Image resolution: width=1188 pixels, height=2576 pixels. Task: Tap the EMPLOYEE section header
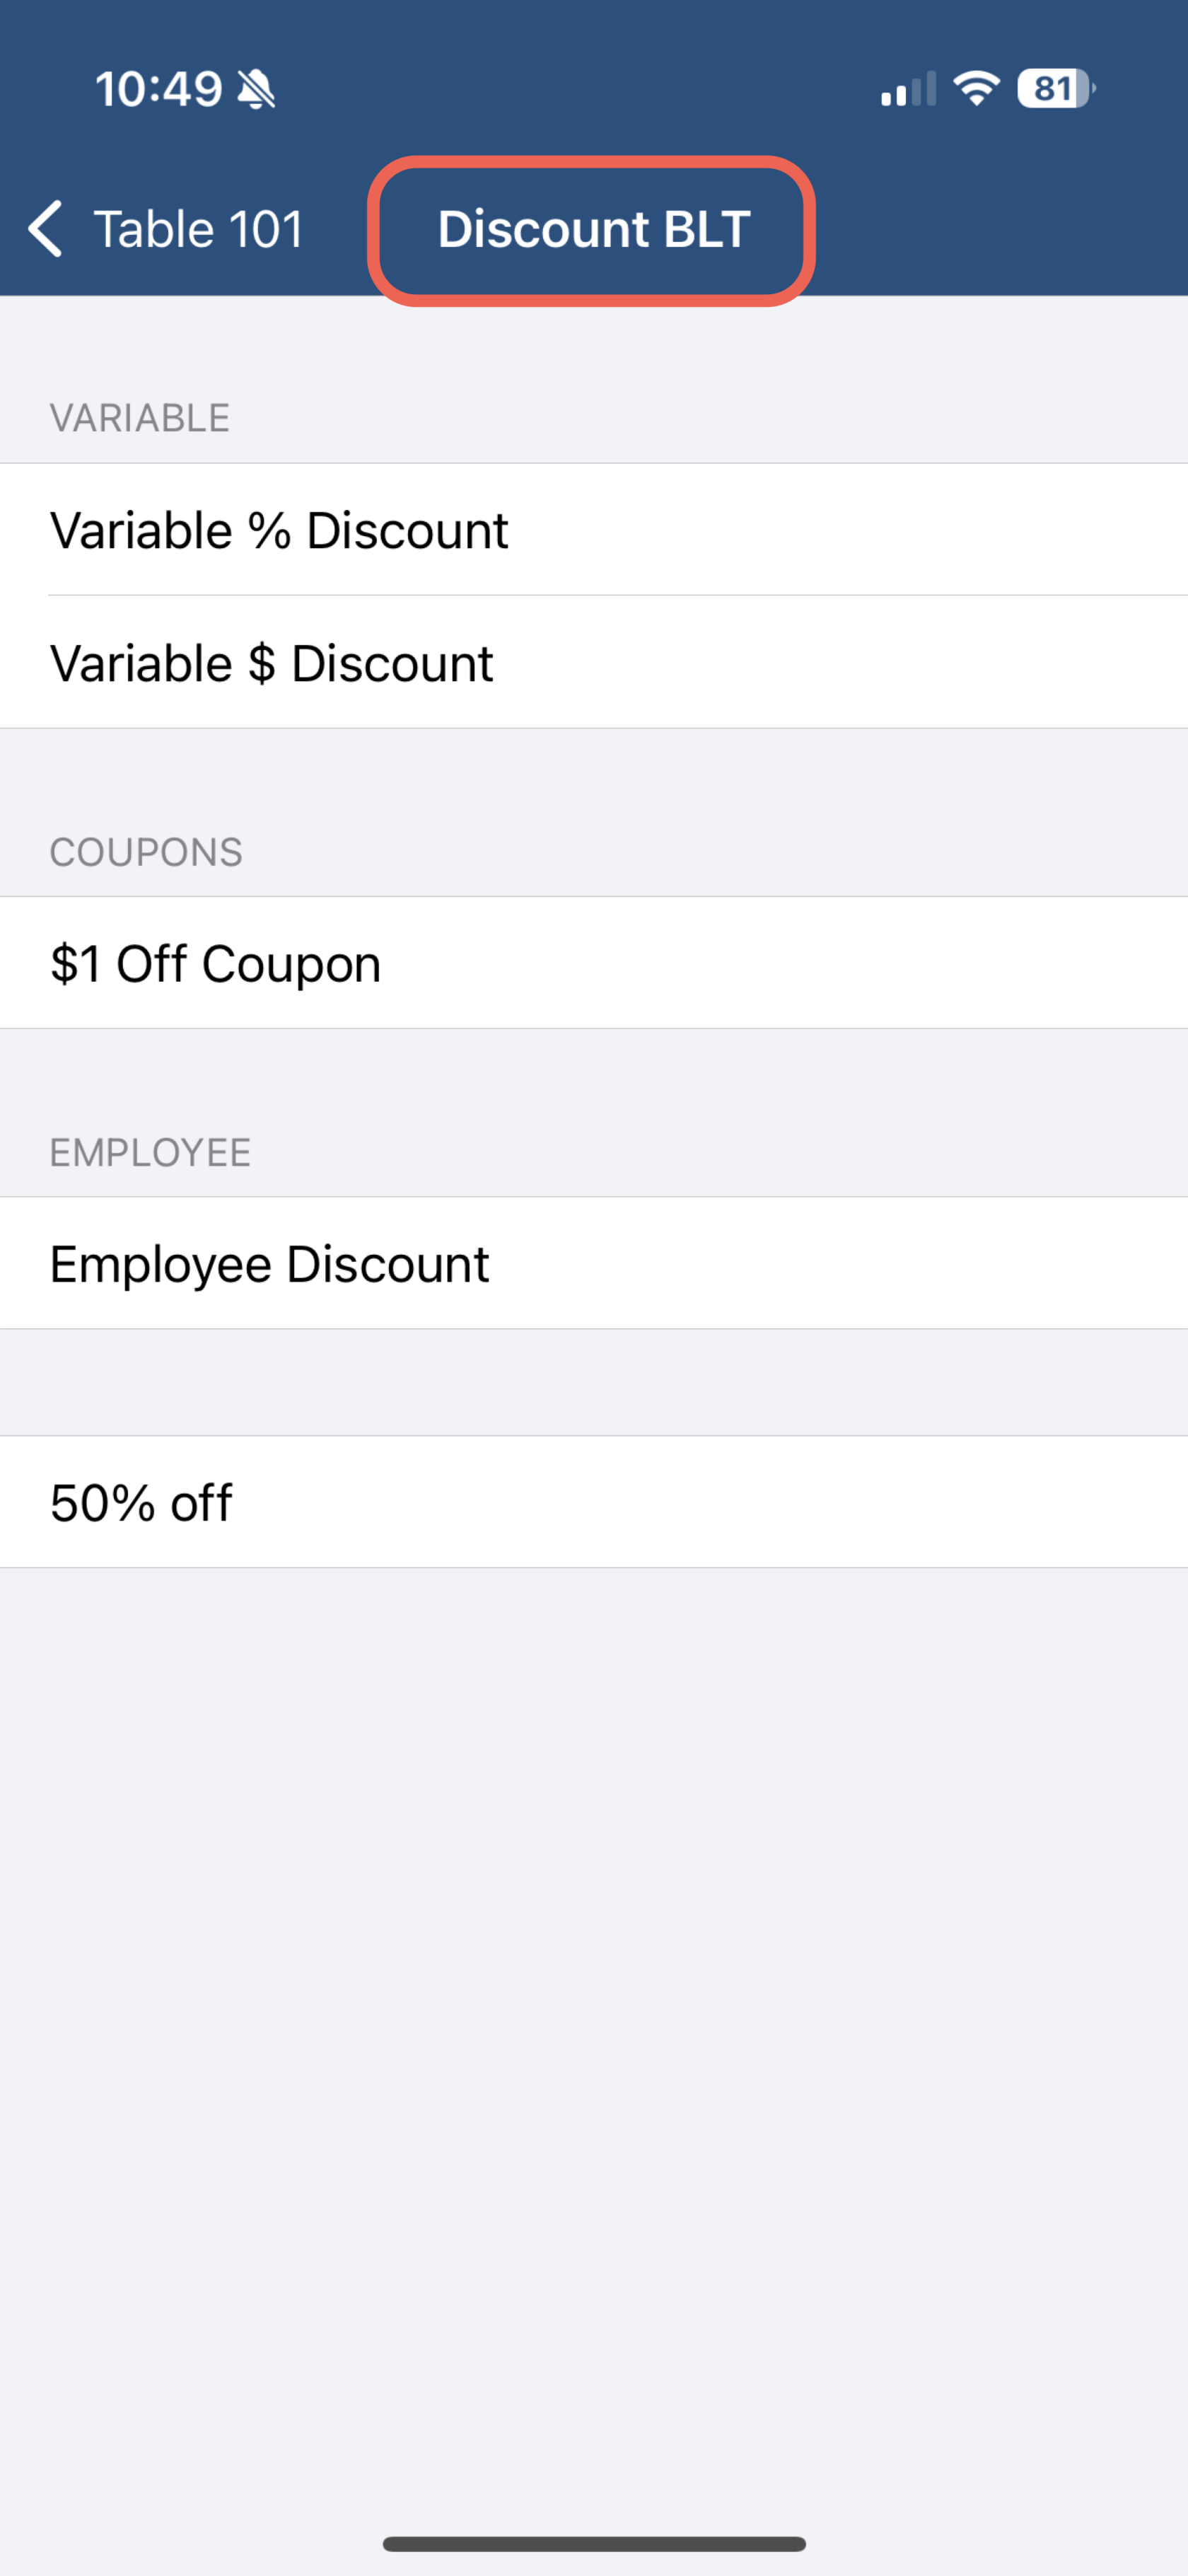150,1152
